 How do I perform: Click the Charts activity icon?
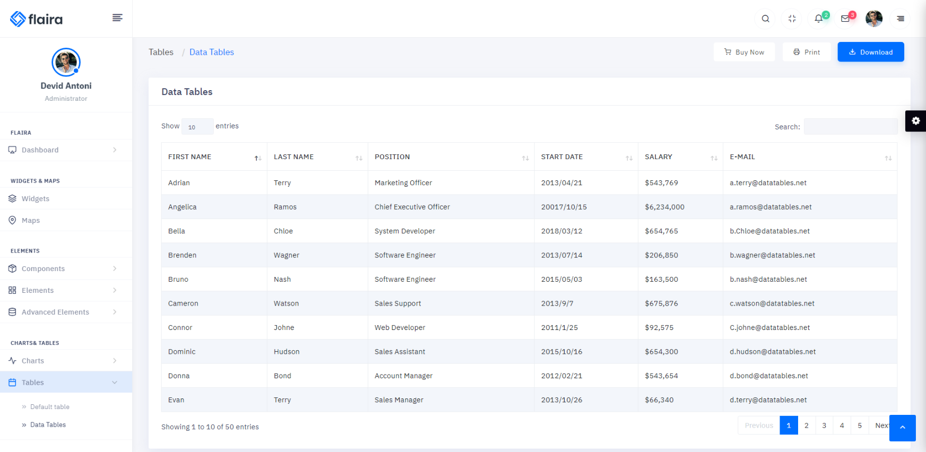12,361
